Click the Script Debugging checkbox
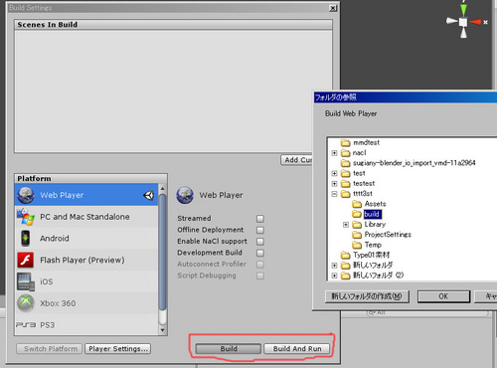 (260, 276)
